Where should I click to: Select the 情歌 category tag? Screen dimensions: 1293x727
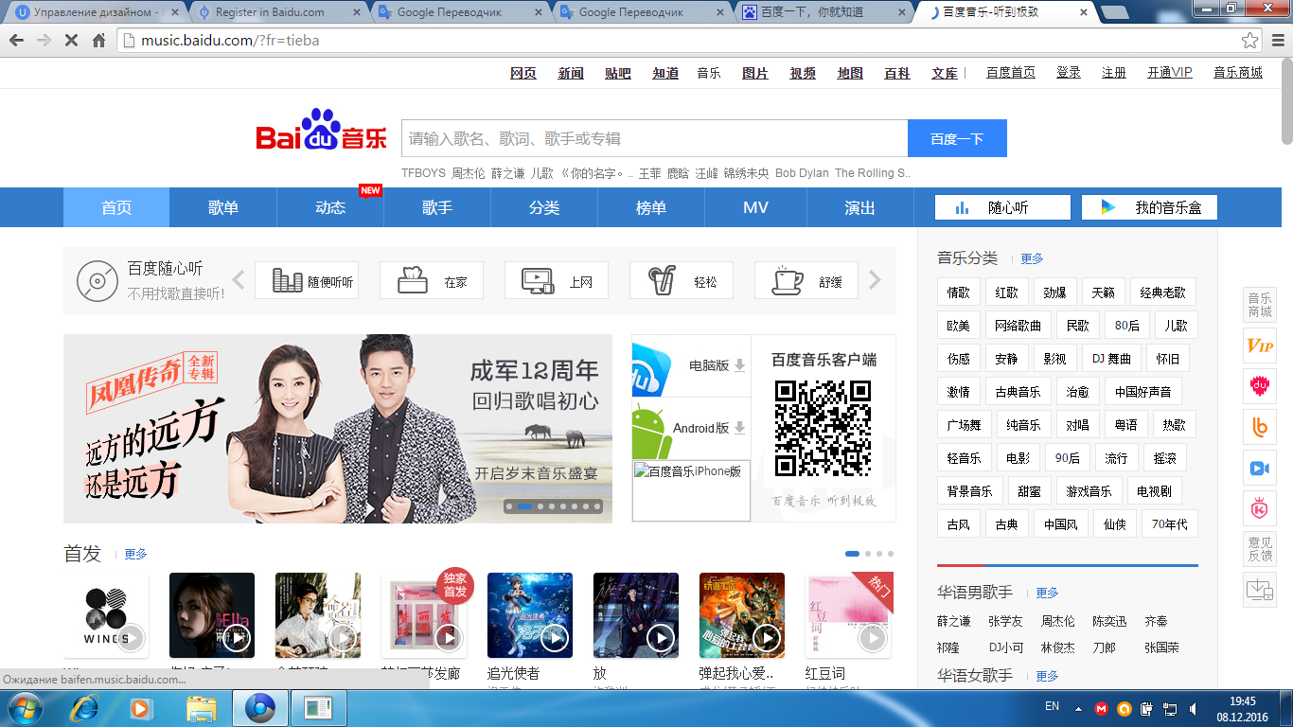[958, 293]
